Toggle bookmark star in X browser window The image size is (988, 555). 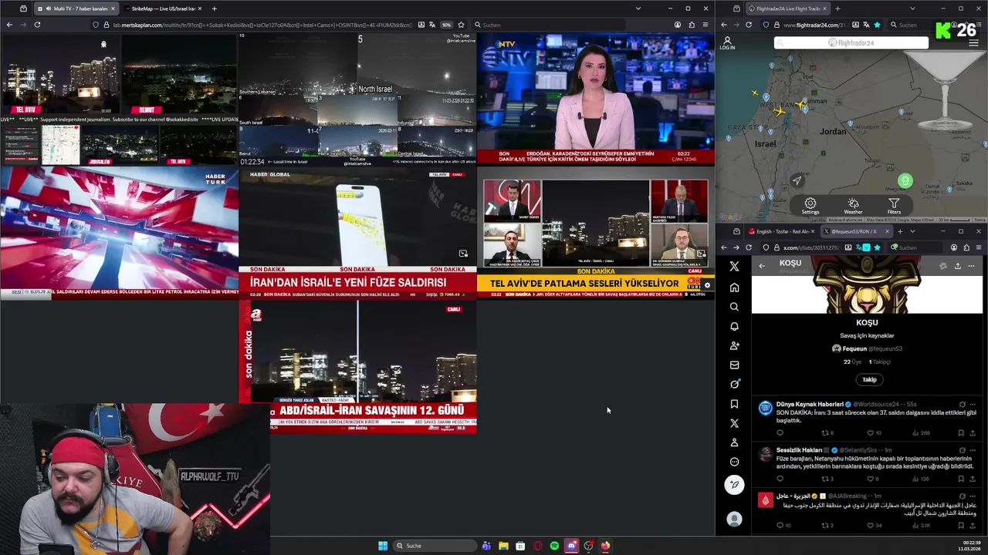pos(877,247)
